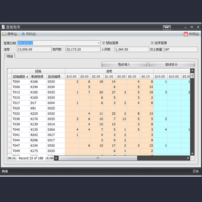Click the 車牌號碼 column header
The height and width of the screenshot is (202, 202).
tap(38, 77)
